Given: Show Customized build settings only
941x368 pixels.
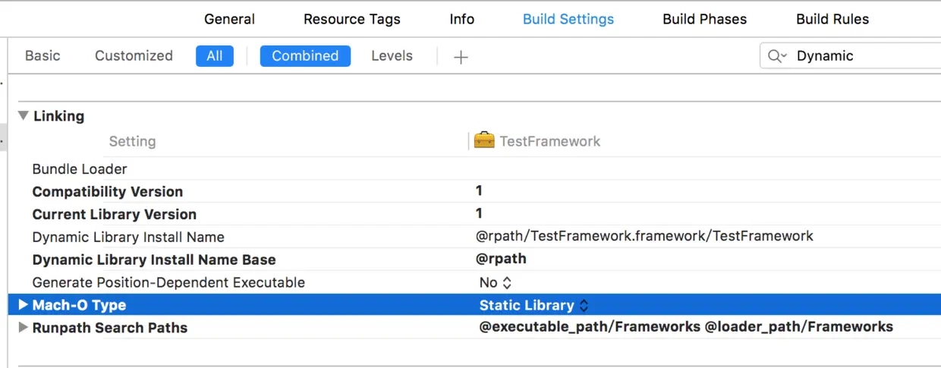Looking at the screenshot, I should click(x=134, y=56).
